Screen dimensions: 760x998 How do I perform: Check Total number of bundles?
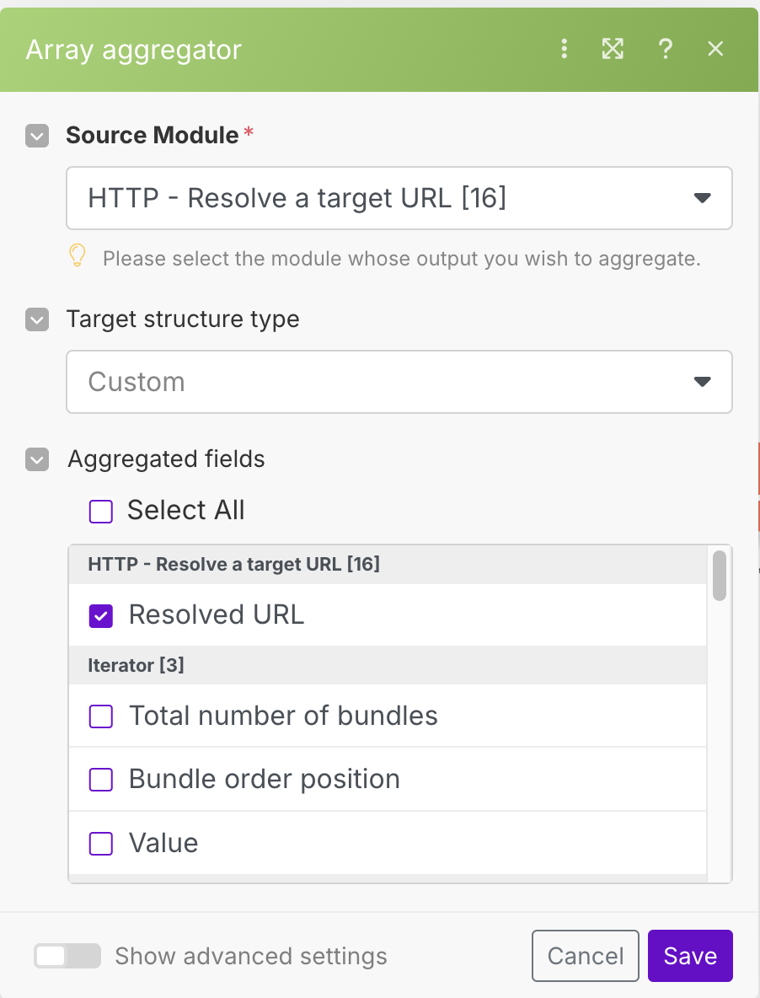point(101,716)
